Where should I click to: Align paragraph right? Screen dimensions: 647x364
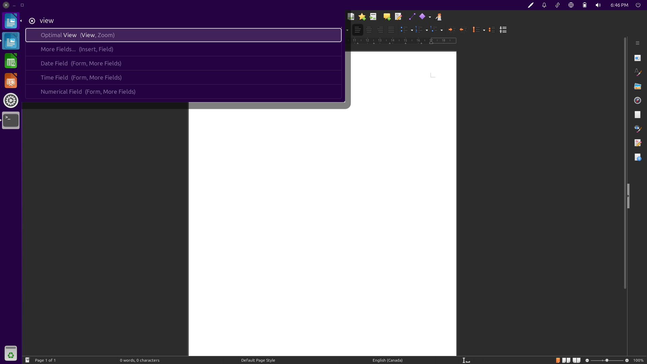click(380, 30)
